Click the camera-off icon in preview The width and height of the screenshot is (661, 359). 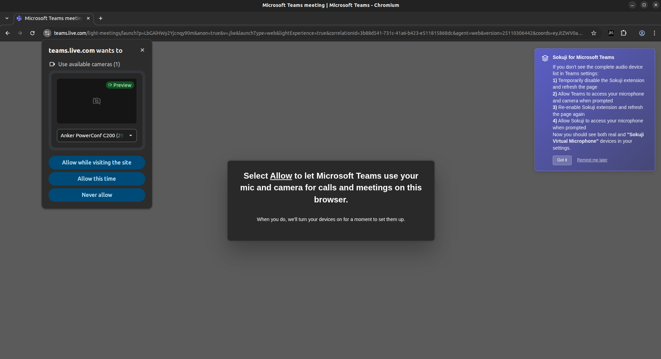click(97, 101)
